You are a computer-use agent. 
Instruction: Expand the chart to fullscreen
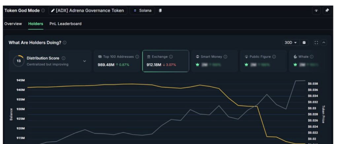click(x=316, y=43)
